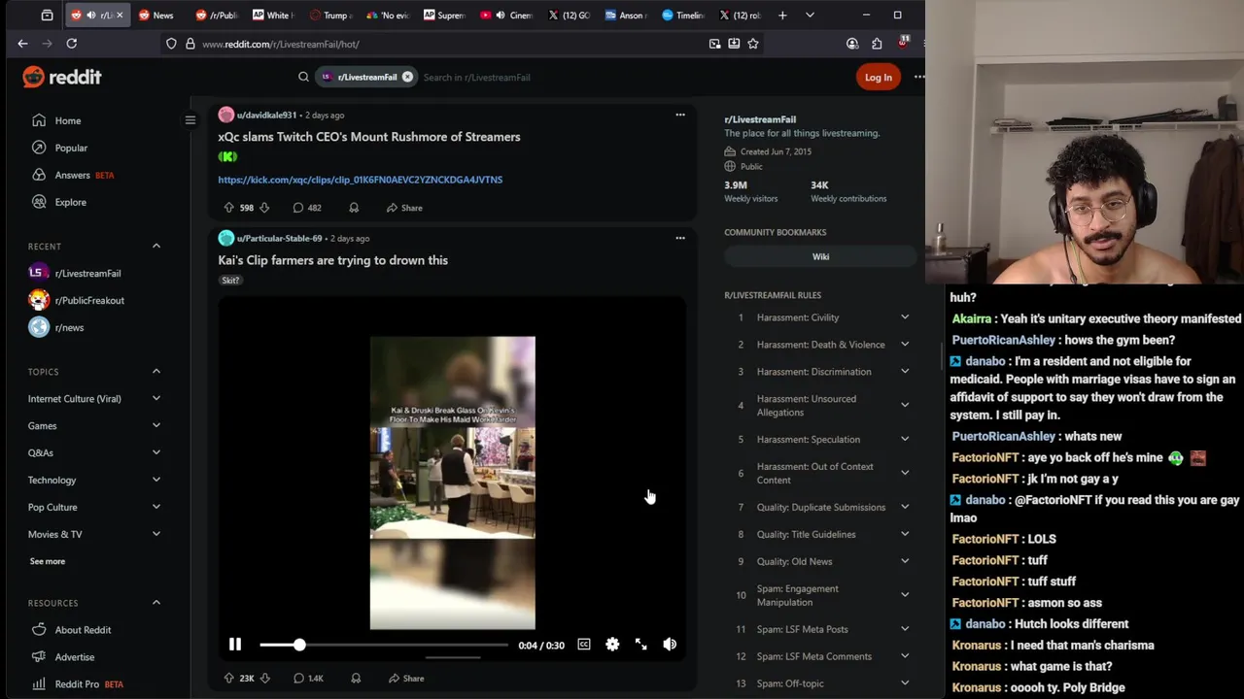
Task: Click the browser back arrow
Action: click(22, 44)
